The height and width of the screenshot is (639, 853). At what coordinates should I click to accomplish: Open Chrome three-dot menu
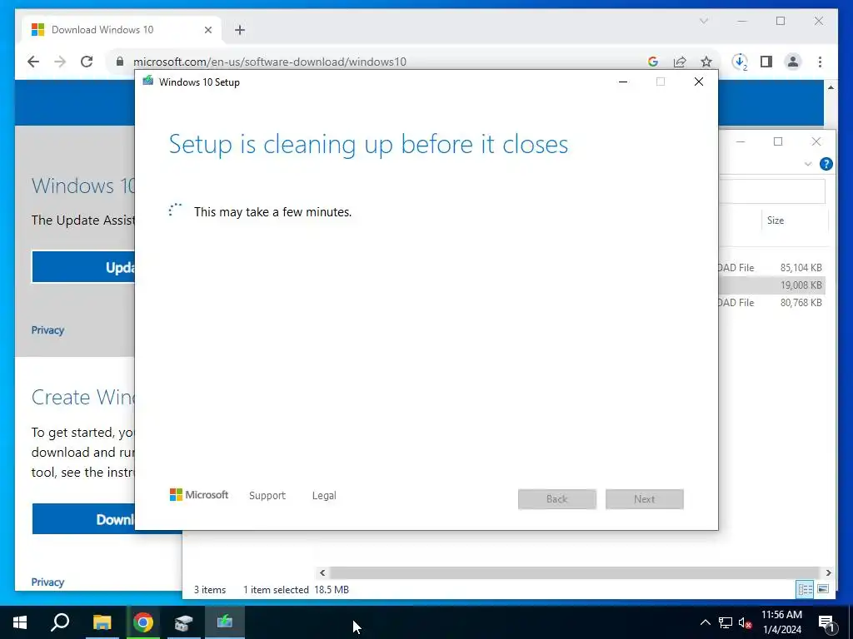[x=820, y=62]
